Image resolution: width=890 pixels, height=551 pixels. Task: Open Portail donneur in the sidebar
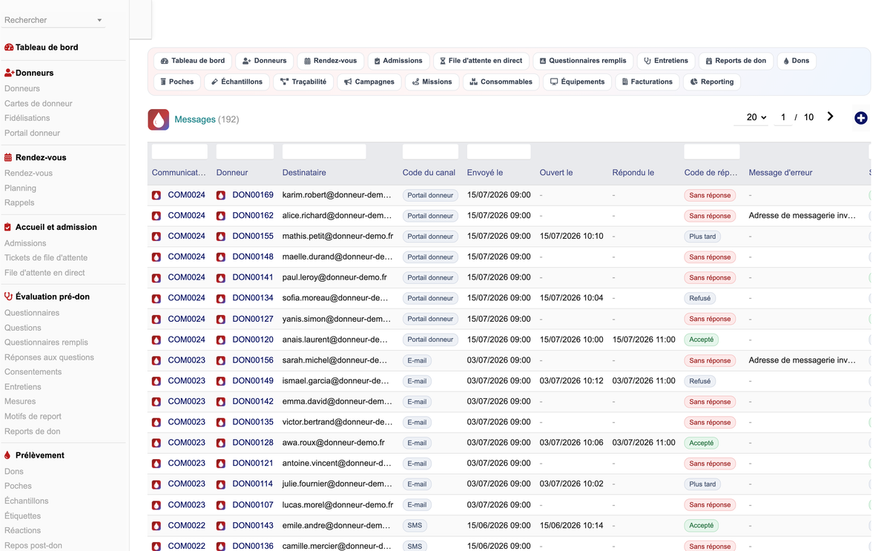coord(32,133)
